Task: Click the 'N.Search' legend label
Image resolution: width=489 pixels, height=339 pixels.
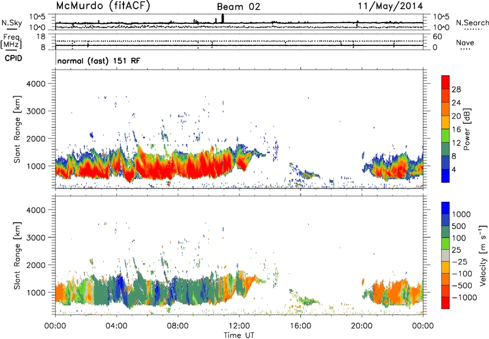Action: click(472, 23)
